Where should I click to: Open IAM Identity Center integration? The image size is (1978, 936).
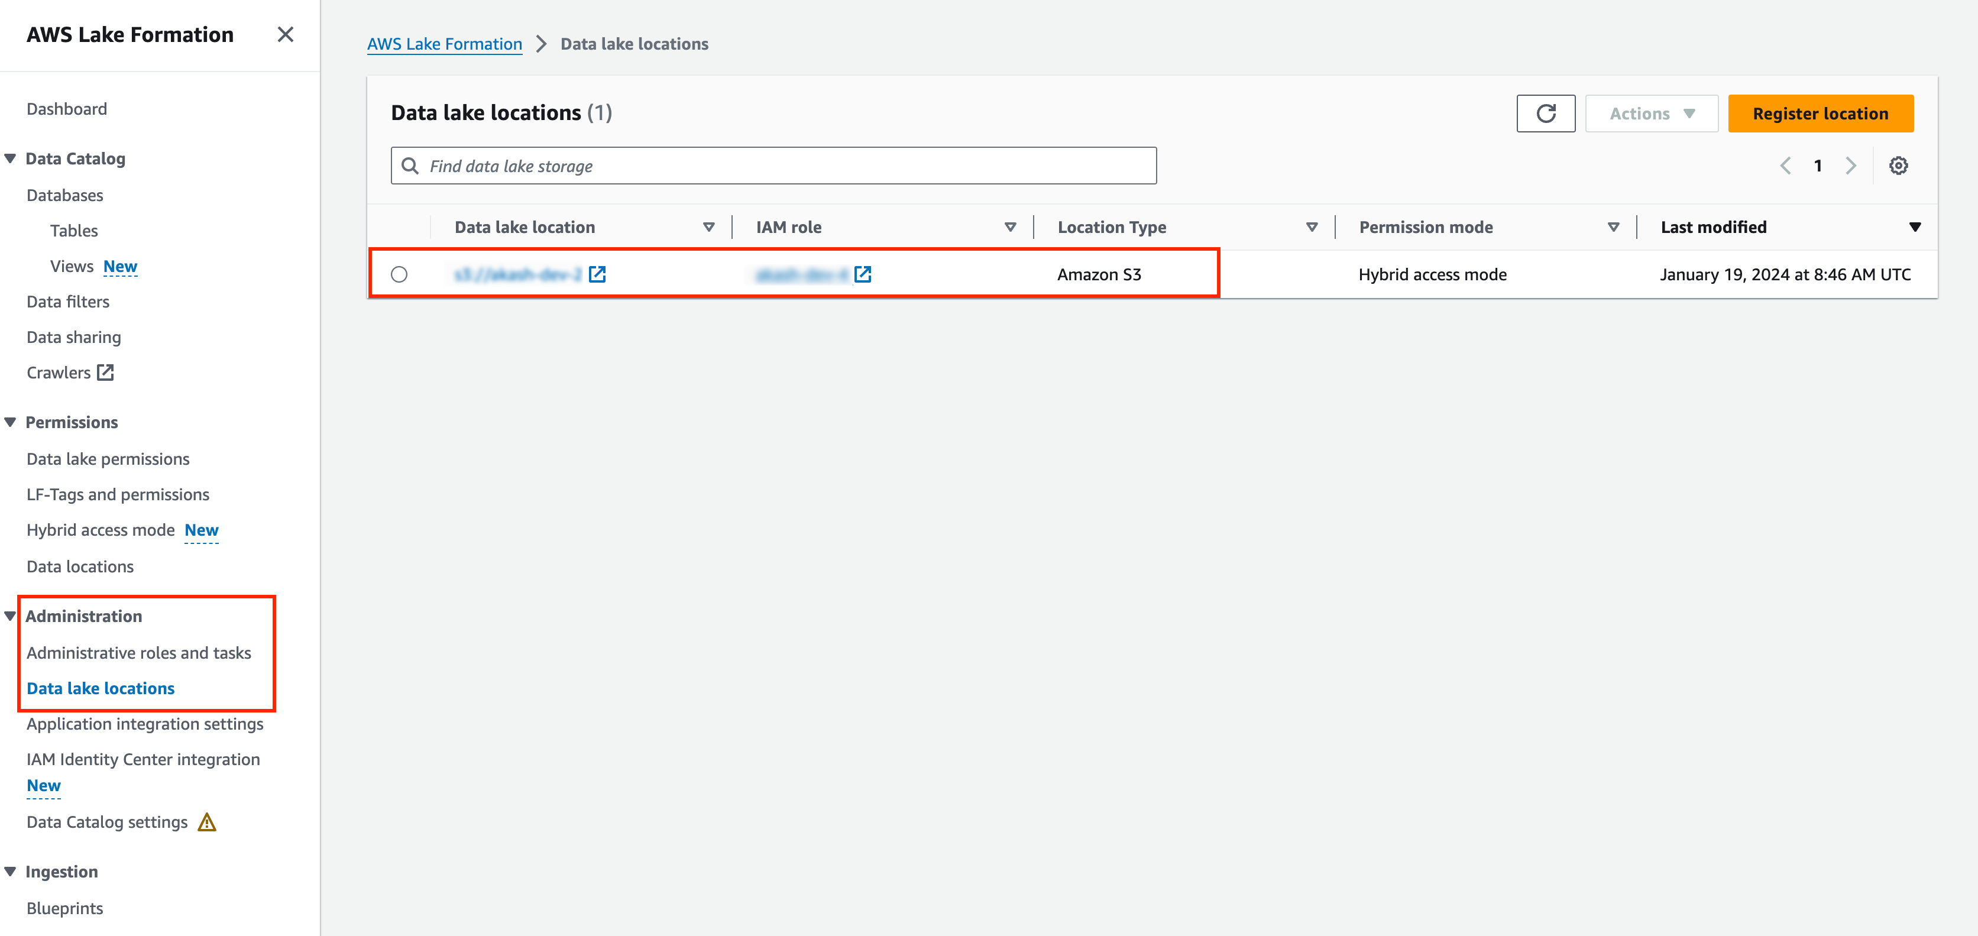(x=143, y=759)
